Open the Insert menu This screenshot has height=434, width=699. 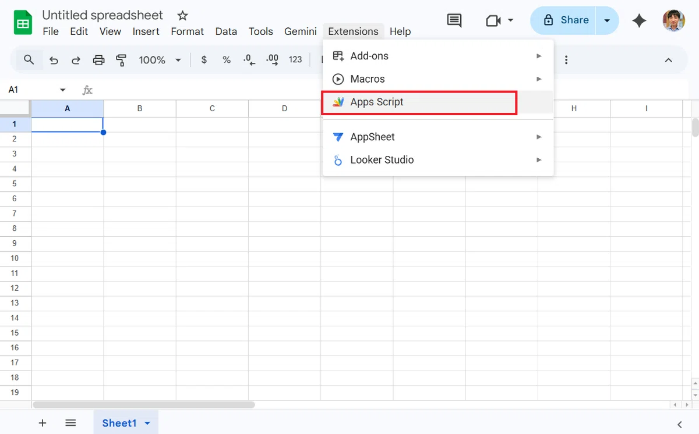coord(146,31)
